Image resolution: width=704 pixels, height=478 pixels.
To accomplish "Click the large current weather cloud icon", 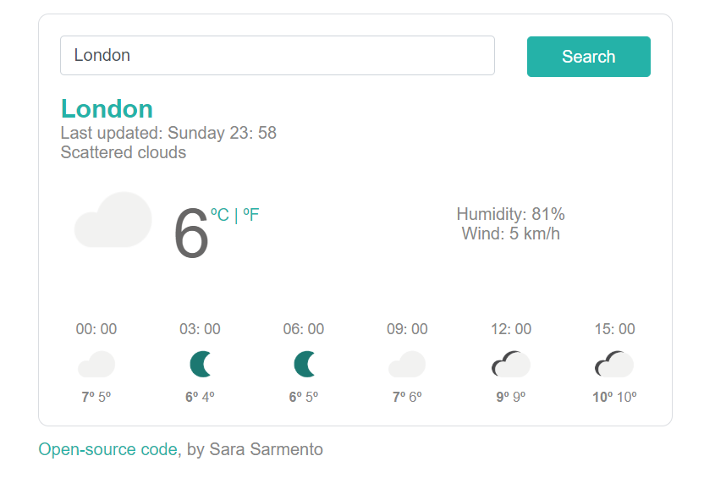I will coord(113,220).
